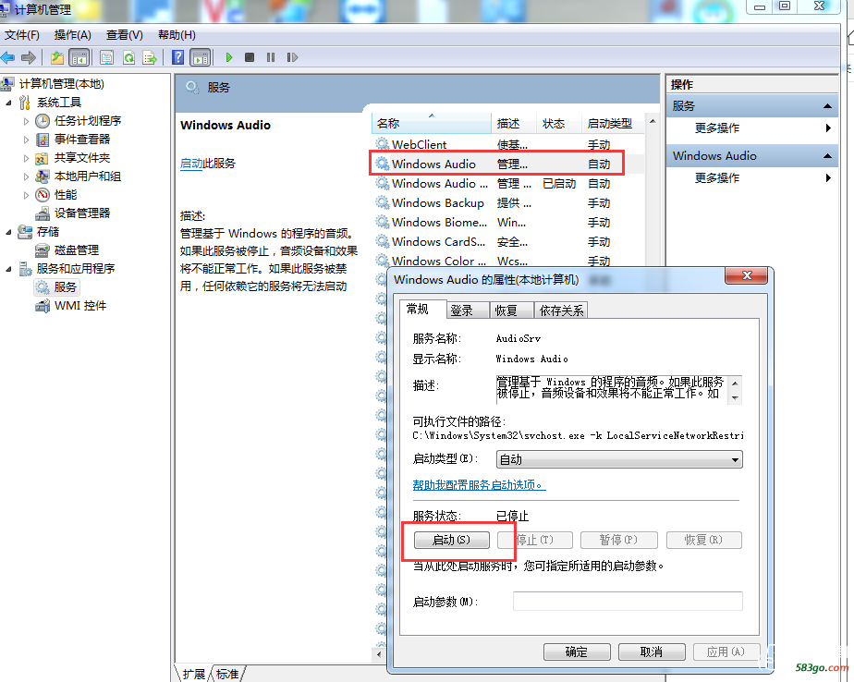
Task: Expand the 性能 node arrow
Action: click(26, 195)
